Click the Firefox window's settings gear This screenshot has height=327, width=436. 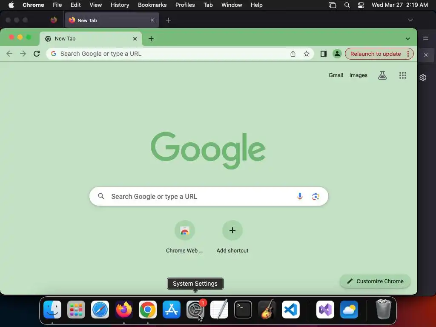coord(423,77)
